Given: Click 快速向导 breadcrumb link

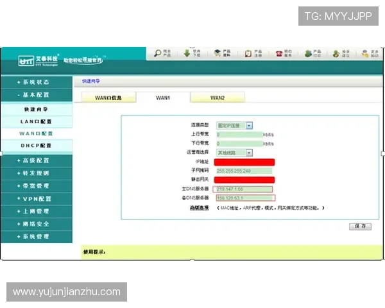Looking at the screenshot, I should click(x=91, y=81).
